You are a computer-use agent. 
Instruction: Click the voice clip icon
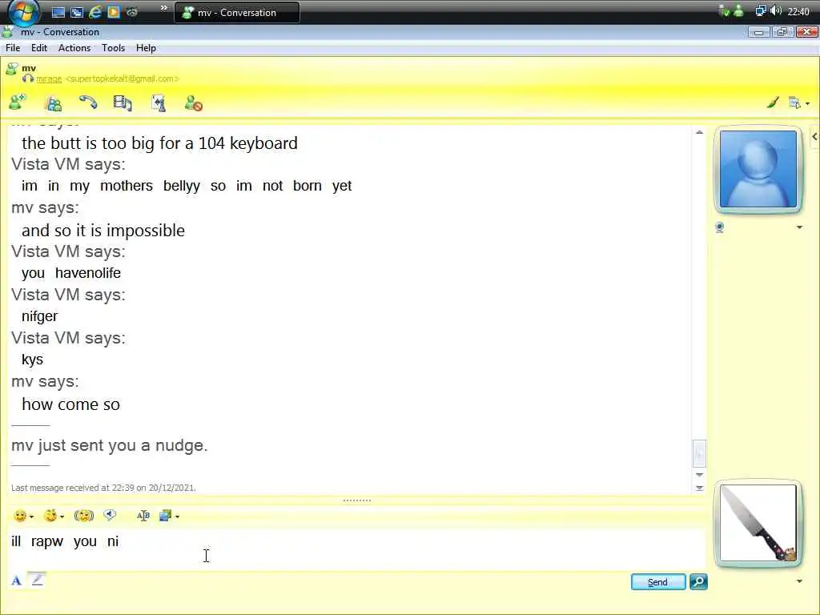(x=109, y=516)
